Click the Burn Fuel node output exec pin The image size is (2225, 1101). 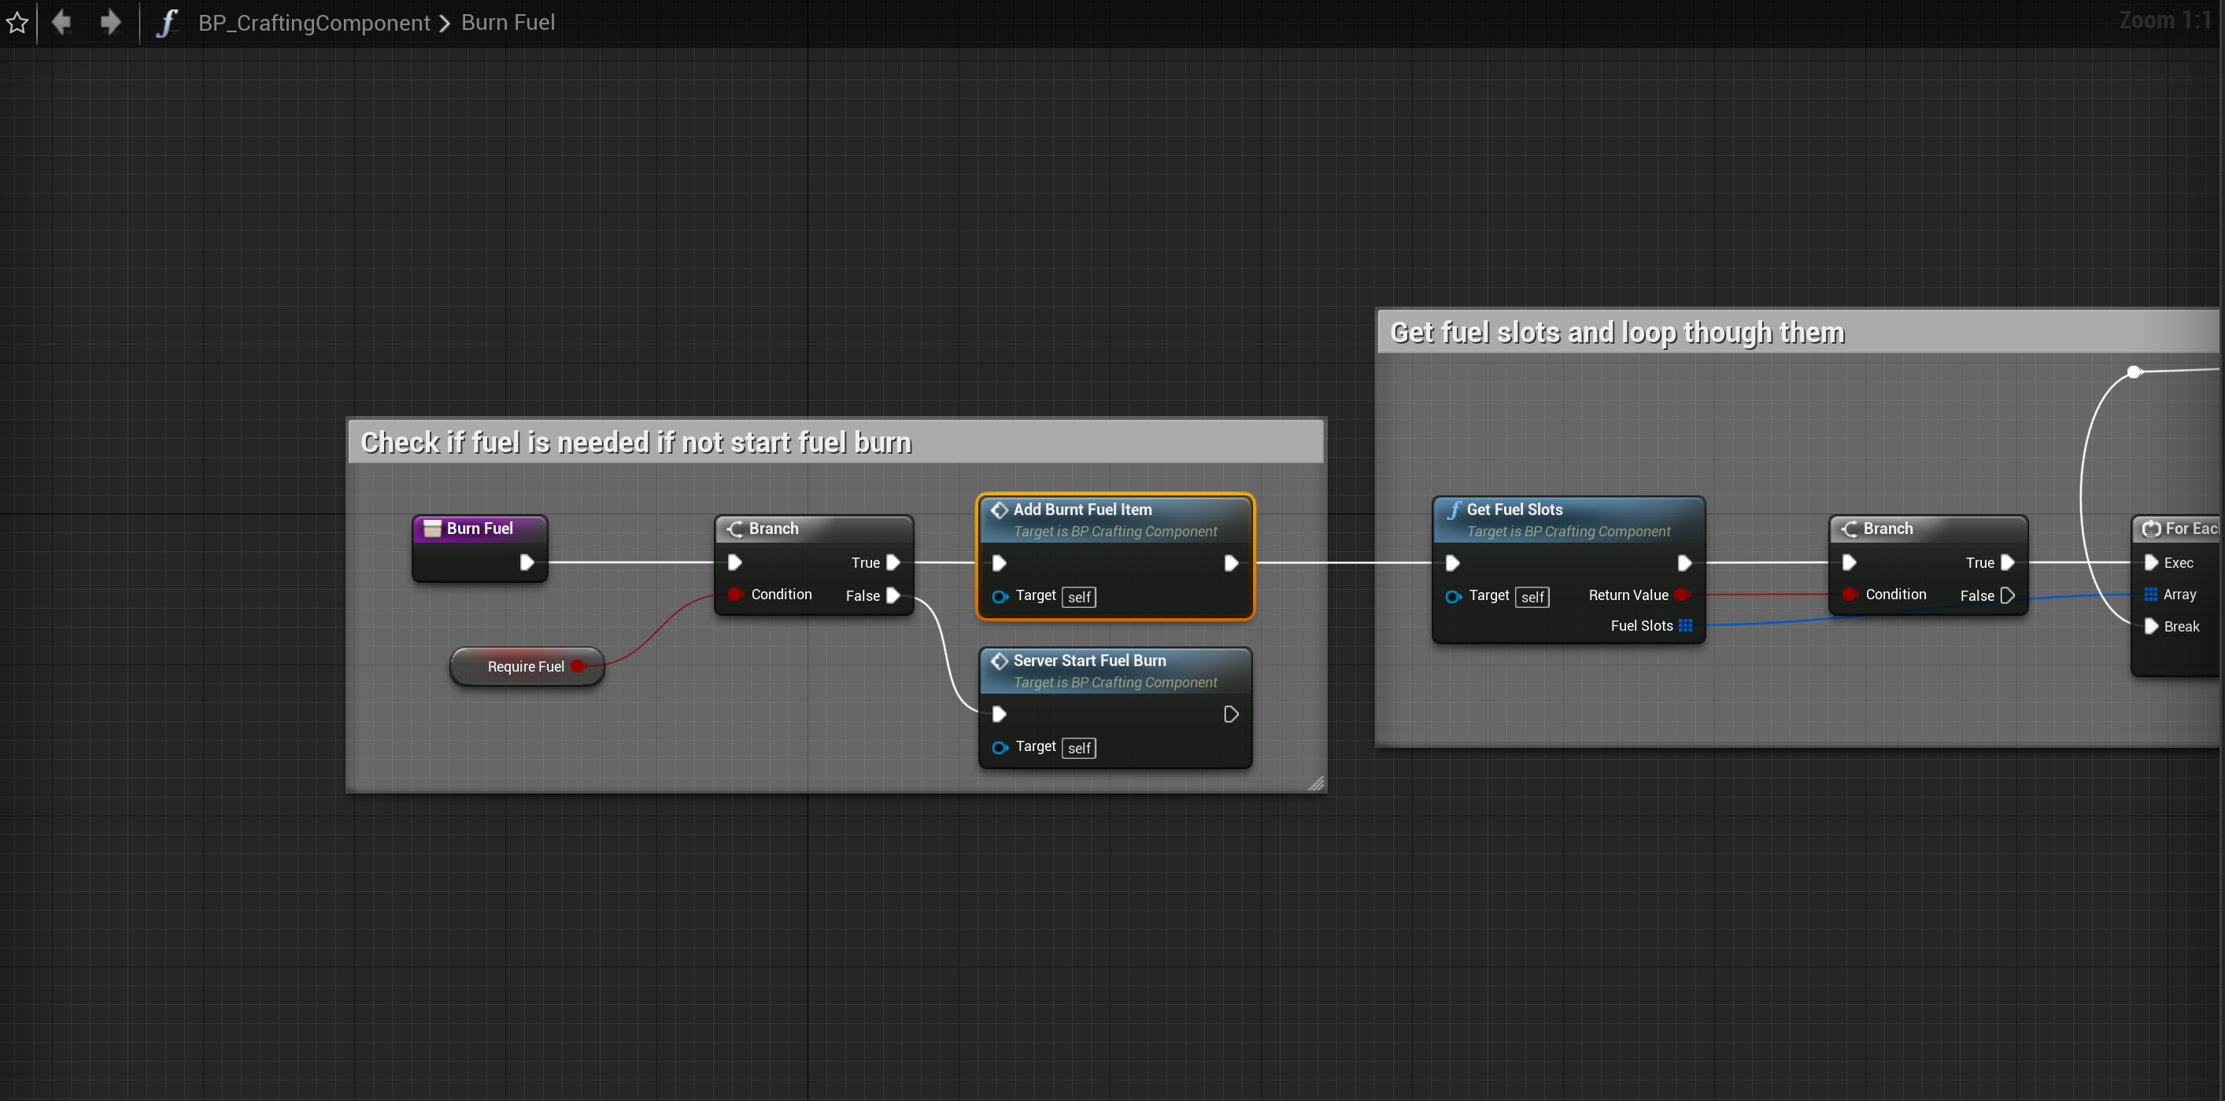[526, 562]
